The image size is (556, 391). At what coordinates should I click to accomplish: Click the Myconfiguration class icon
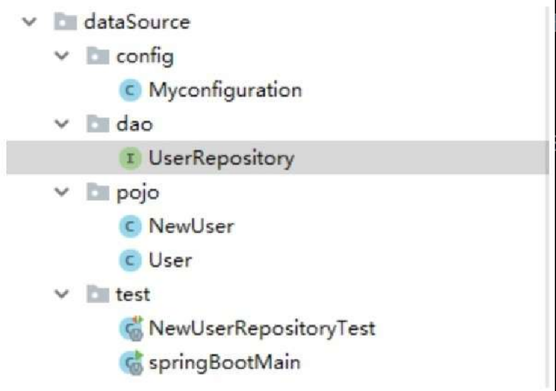click(x=130, y=90)
